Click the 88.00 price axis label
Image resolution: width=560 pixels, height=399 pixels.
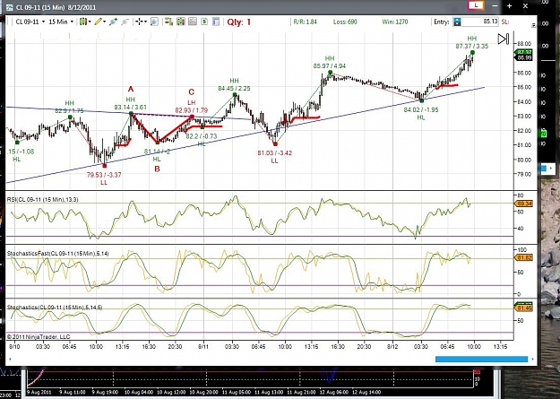pyautogui.click(x=524, y=44)
